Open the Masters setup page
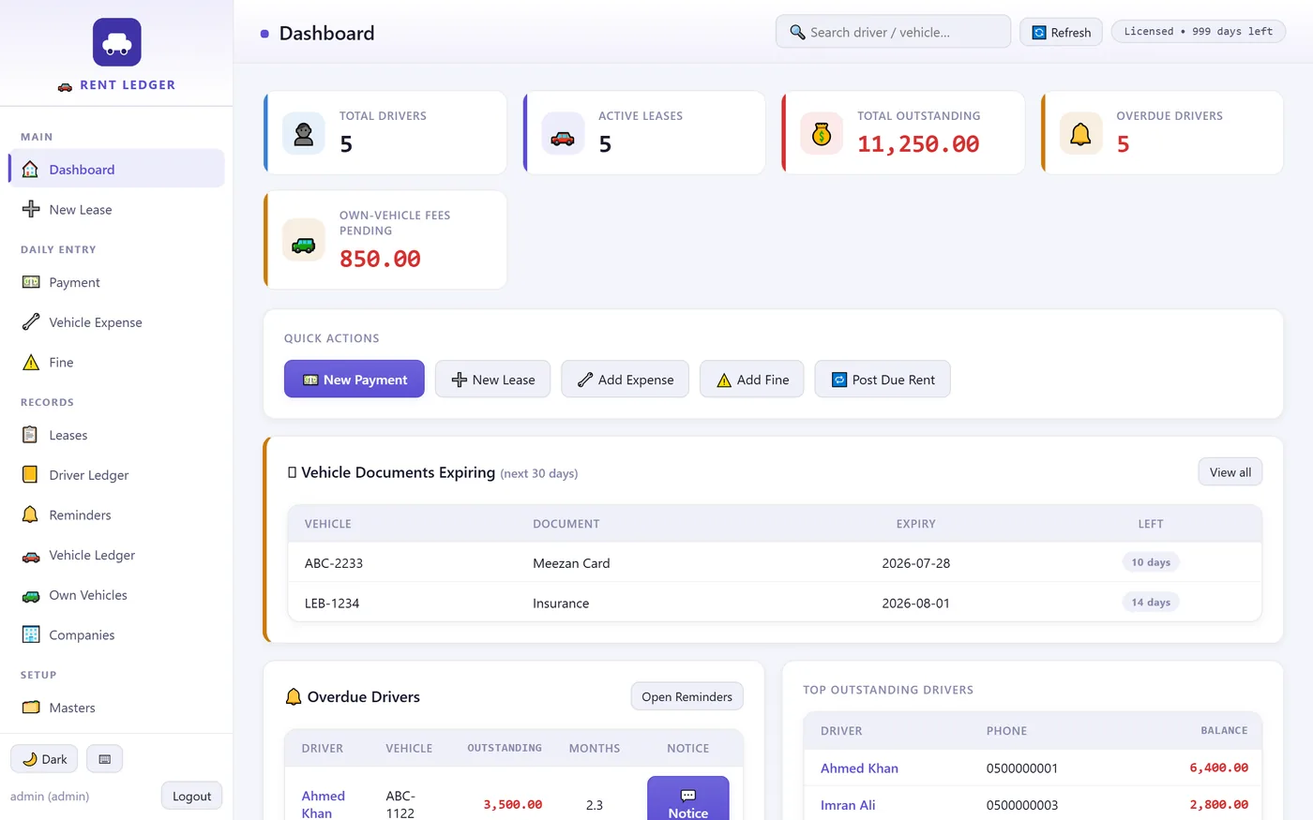Screen dimensions: 1313x820 point(117,708)
